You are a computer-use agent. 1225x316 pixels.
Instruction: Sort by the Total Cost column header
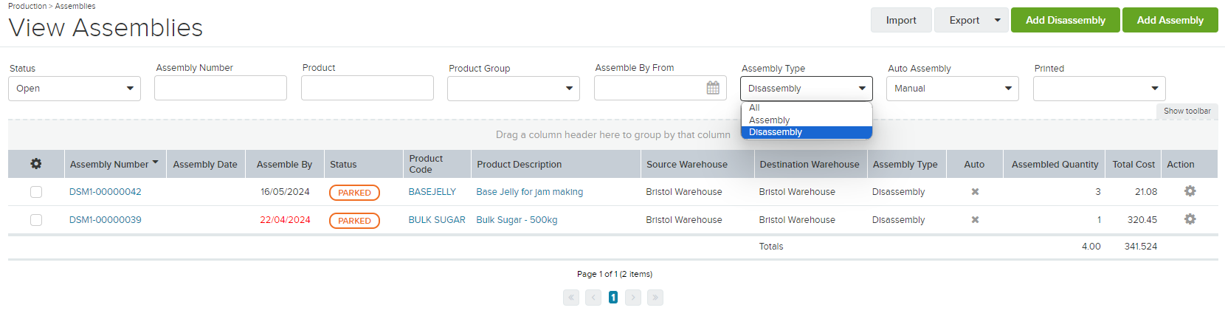pos(1133,165)
